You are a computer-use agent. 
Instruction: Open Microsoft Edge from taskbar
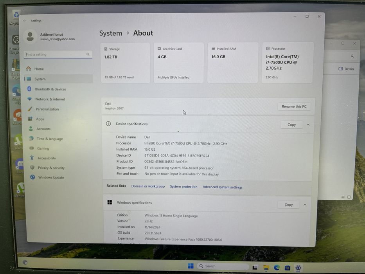pyautogui.click(x=277, y=267)
